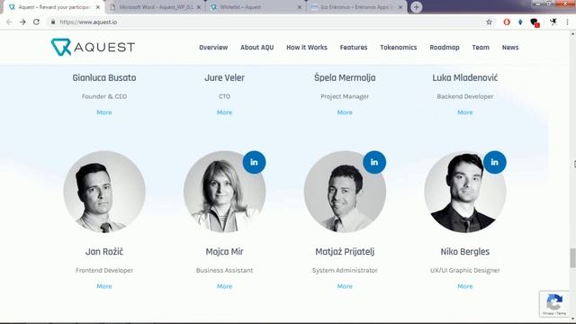The image size is (576, 324).
Task: Click the Frontend Developer role text
Action: coord(104,270)
